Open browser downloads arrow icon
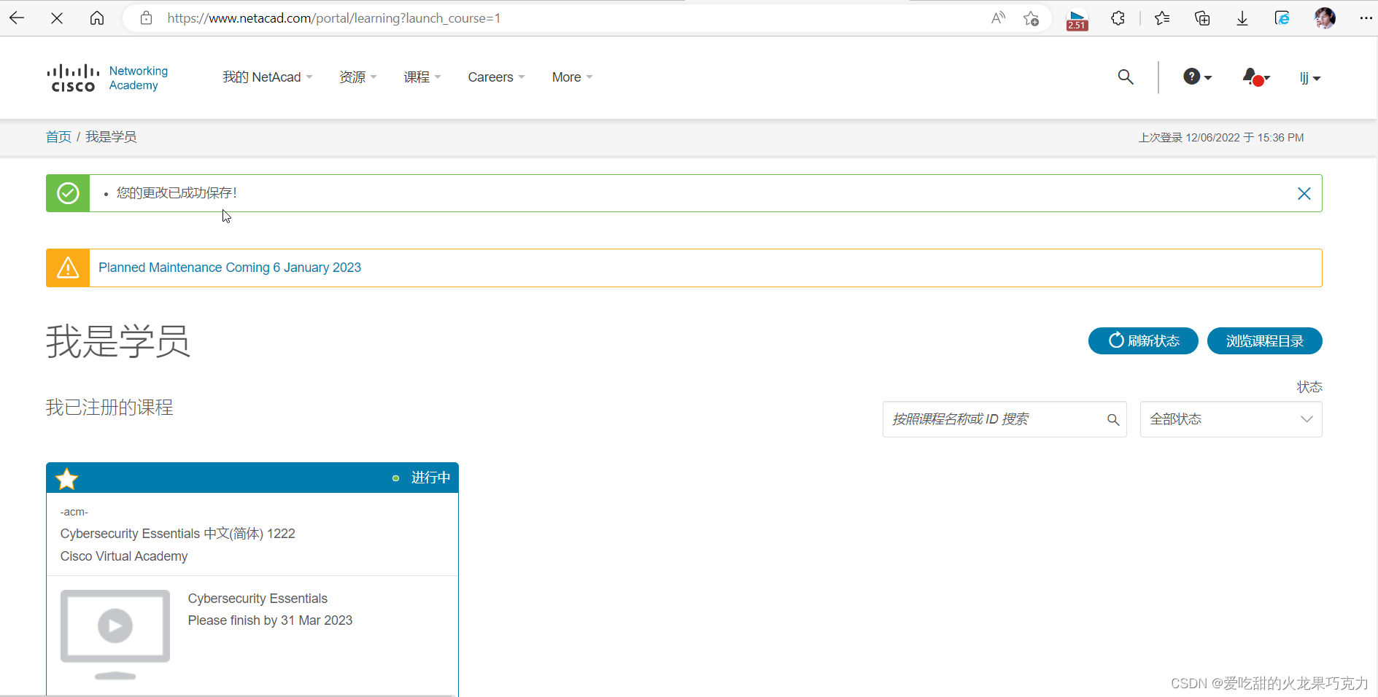Screen dimensions: 1378x697 (x=1242, y=18)
